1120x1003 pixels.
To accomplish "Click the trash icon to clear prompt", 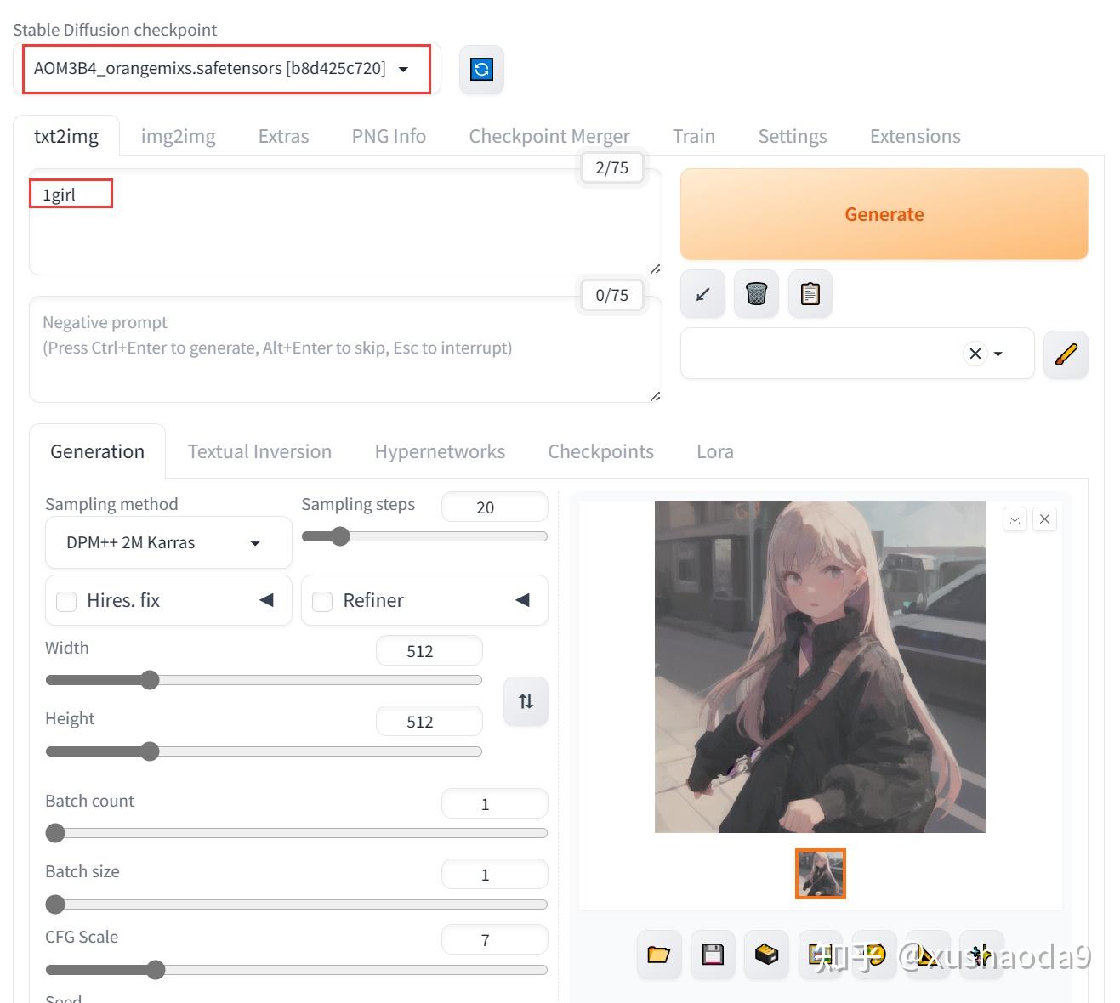I will (756, 294).
